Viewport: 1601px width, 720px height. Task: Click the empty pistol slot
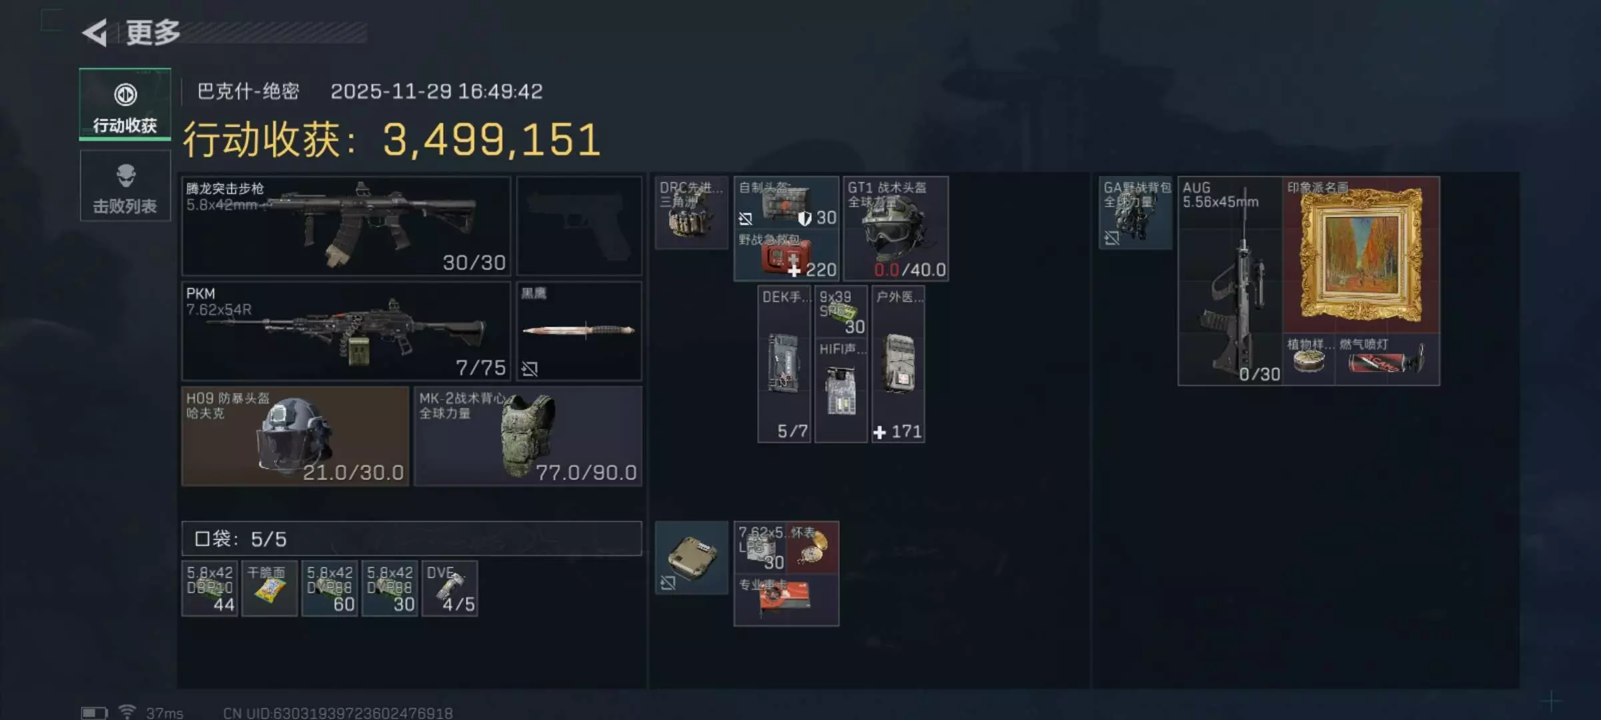coord(579,225)
